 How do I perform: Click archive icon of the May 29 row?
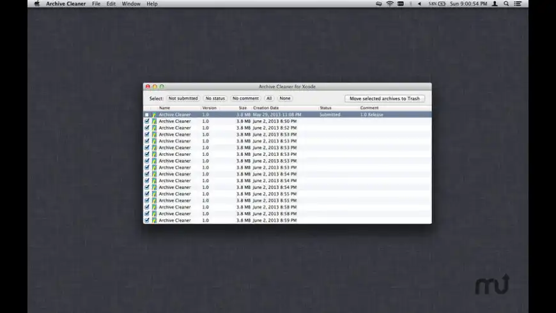(154, 114)
